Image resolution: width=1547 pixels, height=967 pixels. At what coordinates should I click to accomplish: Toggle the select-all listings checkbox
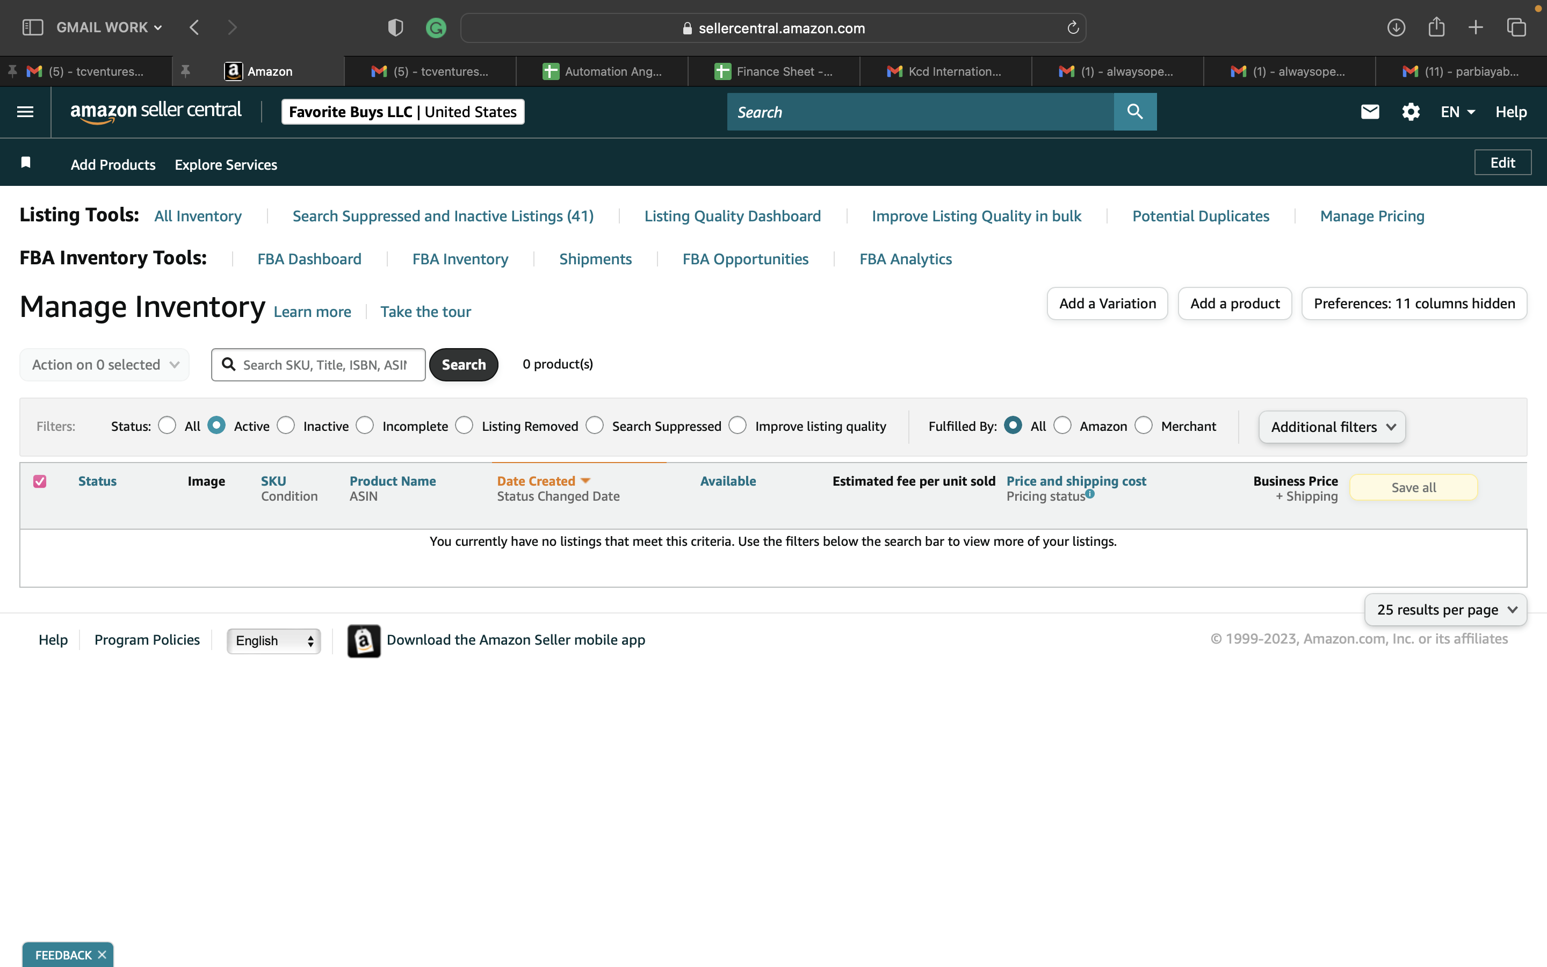40,481
